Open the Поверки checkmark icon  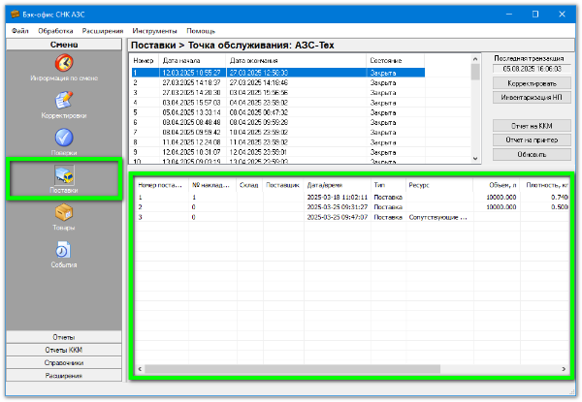click(x=64, y=138)
